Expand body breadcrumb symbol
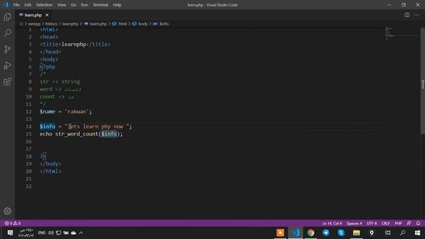 (x=140, y=24)
